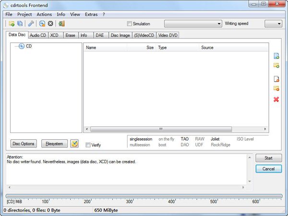Screen dimensions: 288x216
Task: Click the load project toolbar icon
Action: click(12, 24)
